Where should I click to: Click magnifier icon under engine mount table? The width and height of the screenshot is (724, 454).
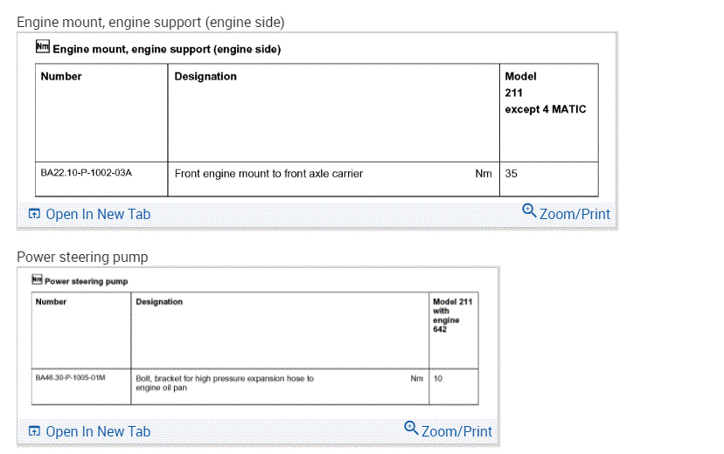tap(529, 211)
